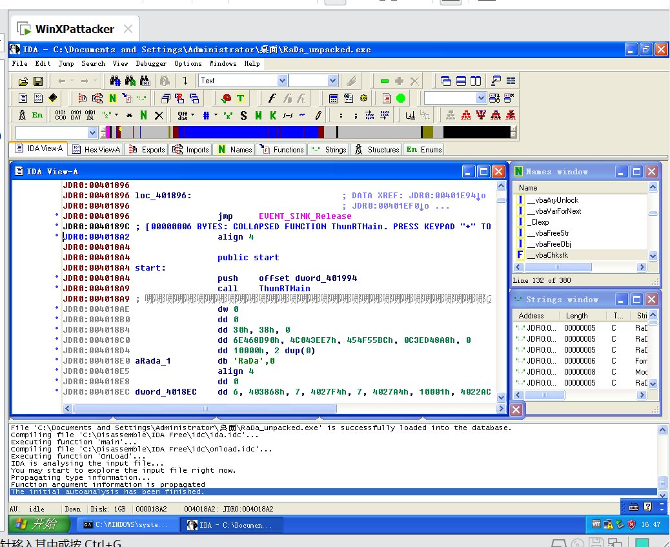Expand the Off dat dropdown arrow
This screenshot has width=670, height=547.
[193, 114]
